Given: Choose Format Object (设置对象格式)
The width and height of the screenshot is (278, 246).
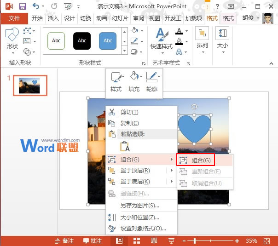Looking at the screenshot, I should (141, 229).
